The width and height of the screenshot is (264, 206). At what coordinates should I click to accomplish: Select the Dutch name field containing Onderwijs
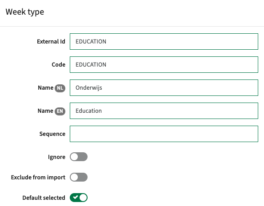pos(164,87)
